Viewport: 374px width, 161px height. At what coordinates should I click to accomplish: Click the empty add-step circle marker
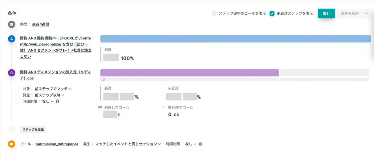pos(12,129)
